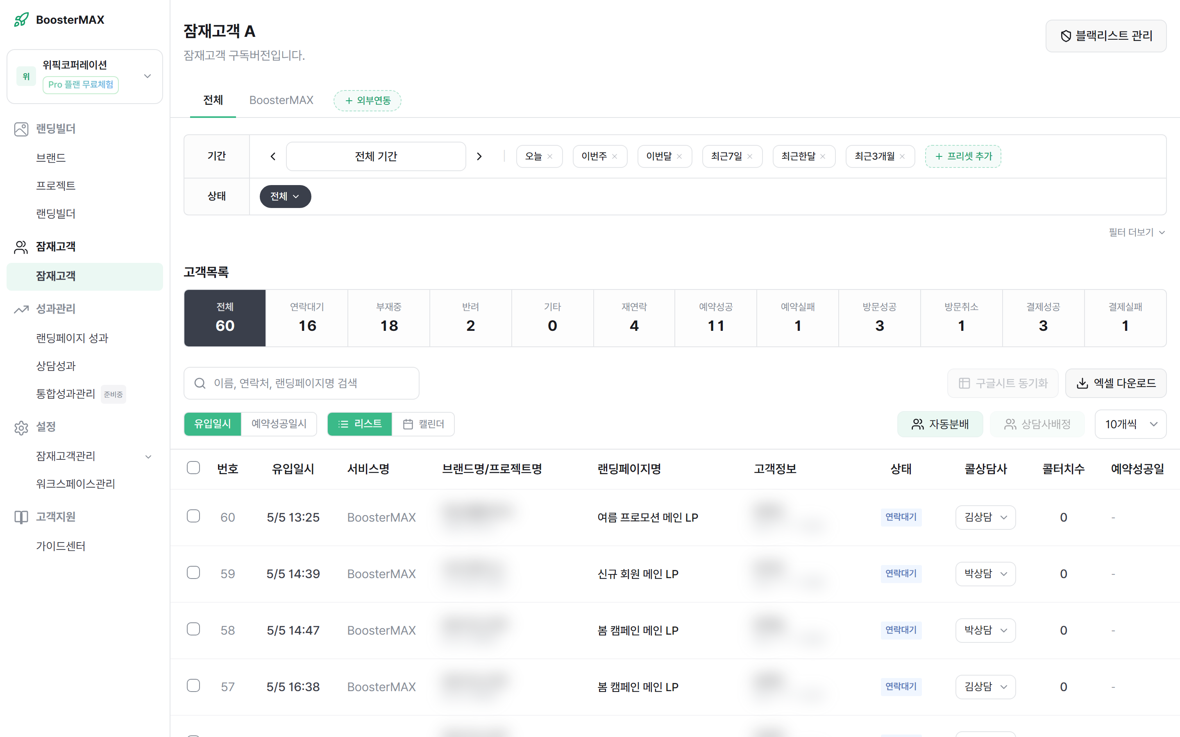Click the 고객지원 book icon
The image size is (1180, 737).
tap(21, 517)
